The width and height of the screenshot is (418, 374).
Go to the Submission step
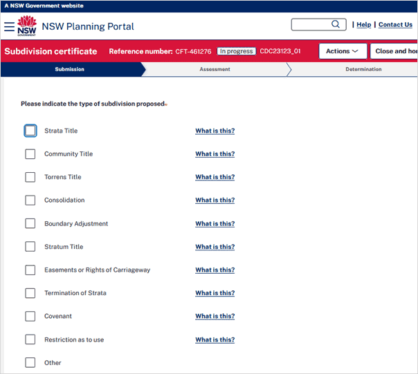click(x=70, y=69)
